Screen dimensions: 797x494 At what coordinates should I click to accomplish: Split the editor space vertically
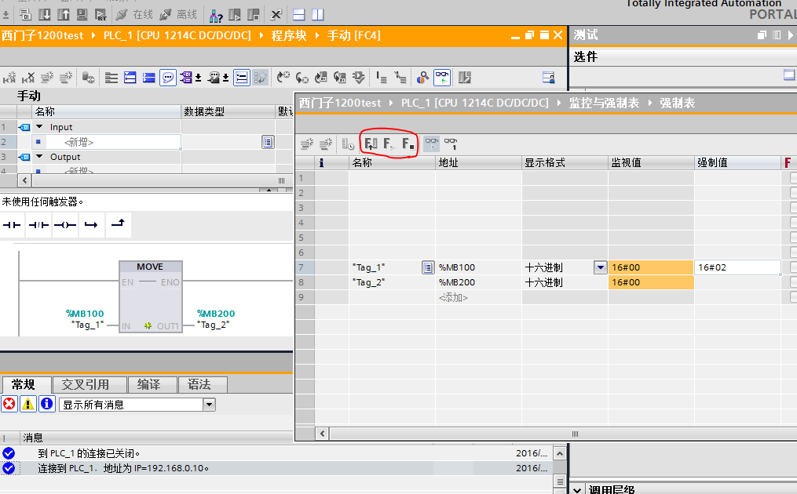[x=318, y=15]
